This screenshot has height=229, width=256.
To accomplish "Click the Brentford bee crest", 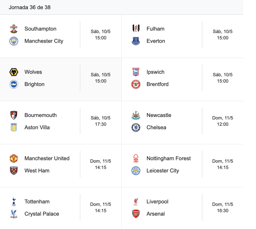I will [136, 84].
